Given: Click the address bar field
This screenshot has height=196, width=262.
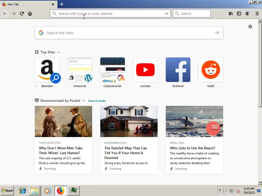Looking at the screenshot, I should (x=110, y=14).
